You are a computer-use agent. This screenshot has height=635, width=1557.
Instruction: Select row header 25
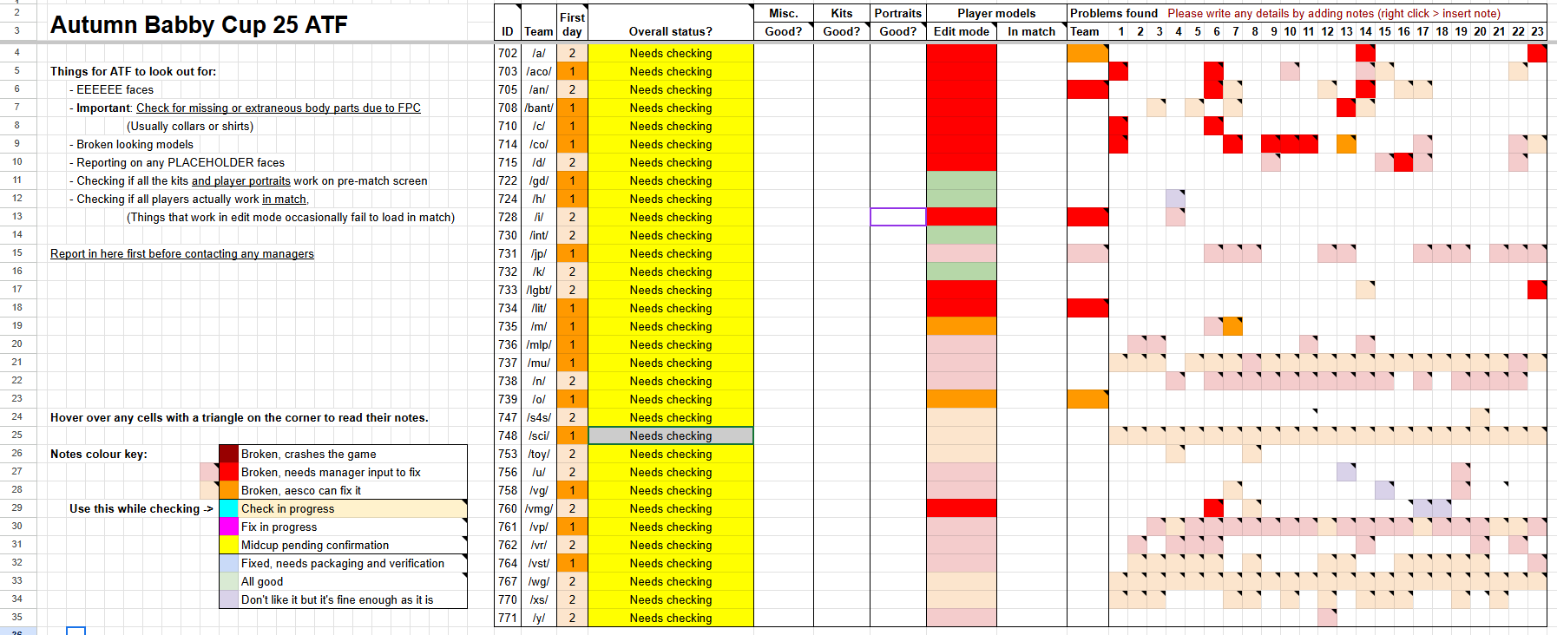coord(16,435)
